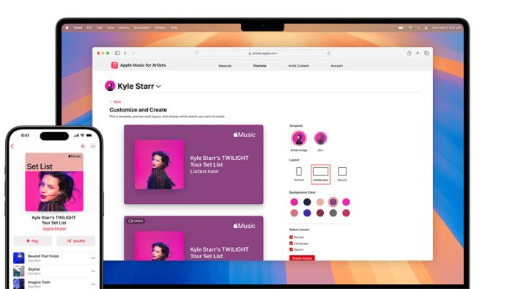Viewport: 513px width, 289px height.
Task: Pick the gray background color
Action: click(x=333, y=213)
